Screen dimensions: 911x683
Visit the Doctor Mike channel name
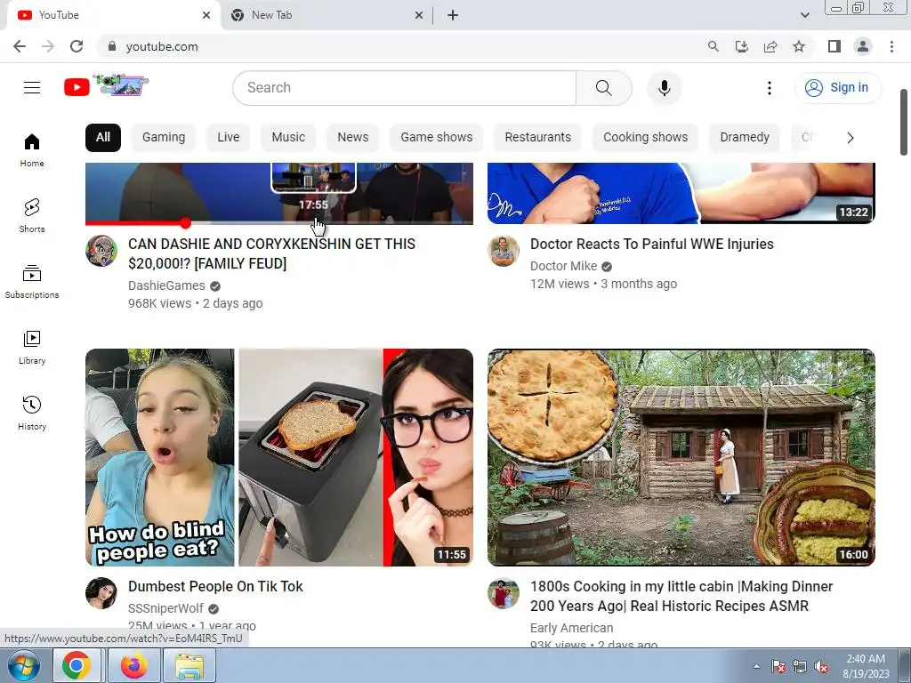563,266
